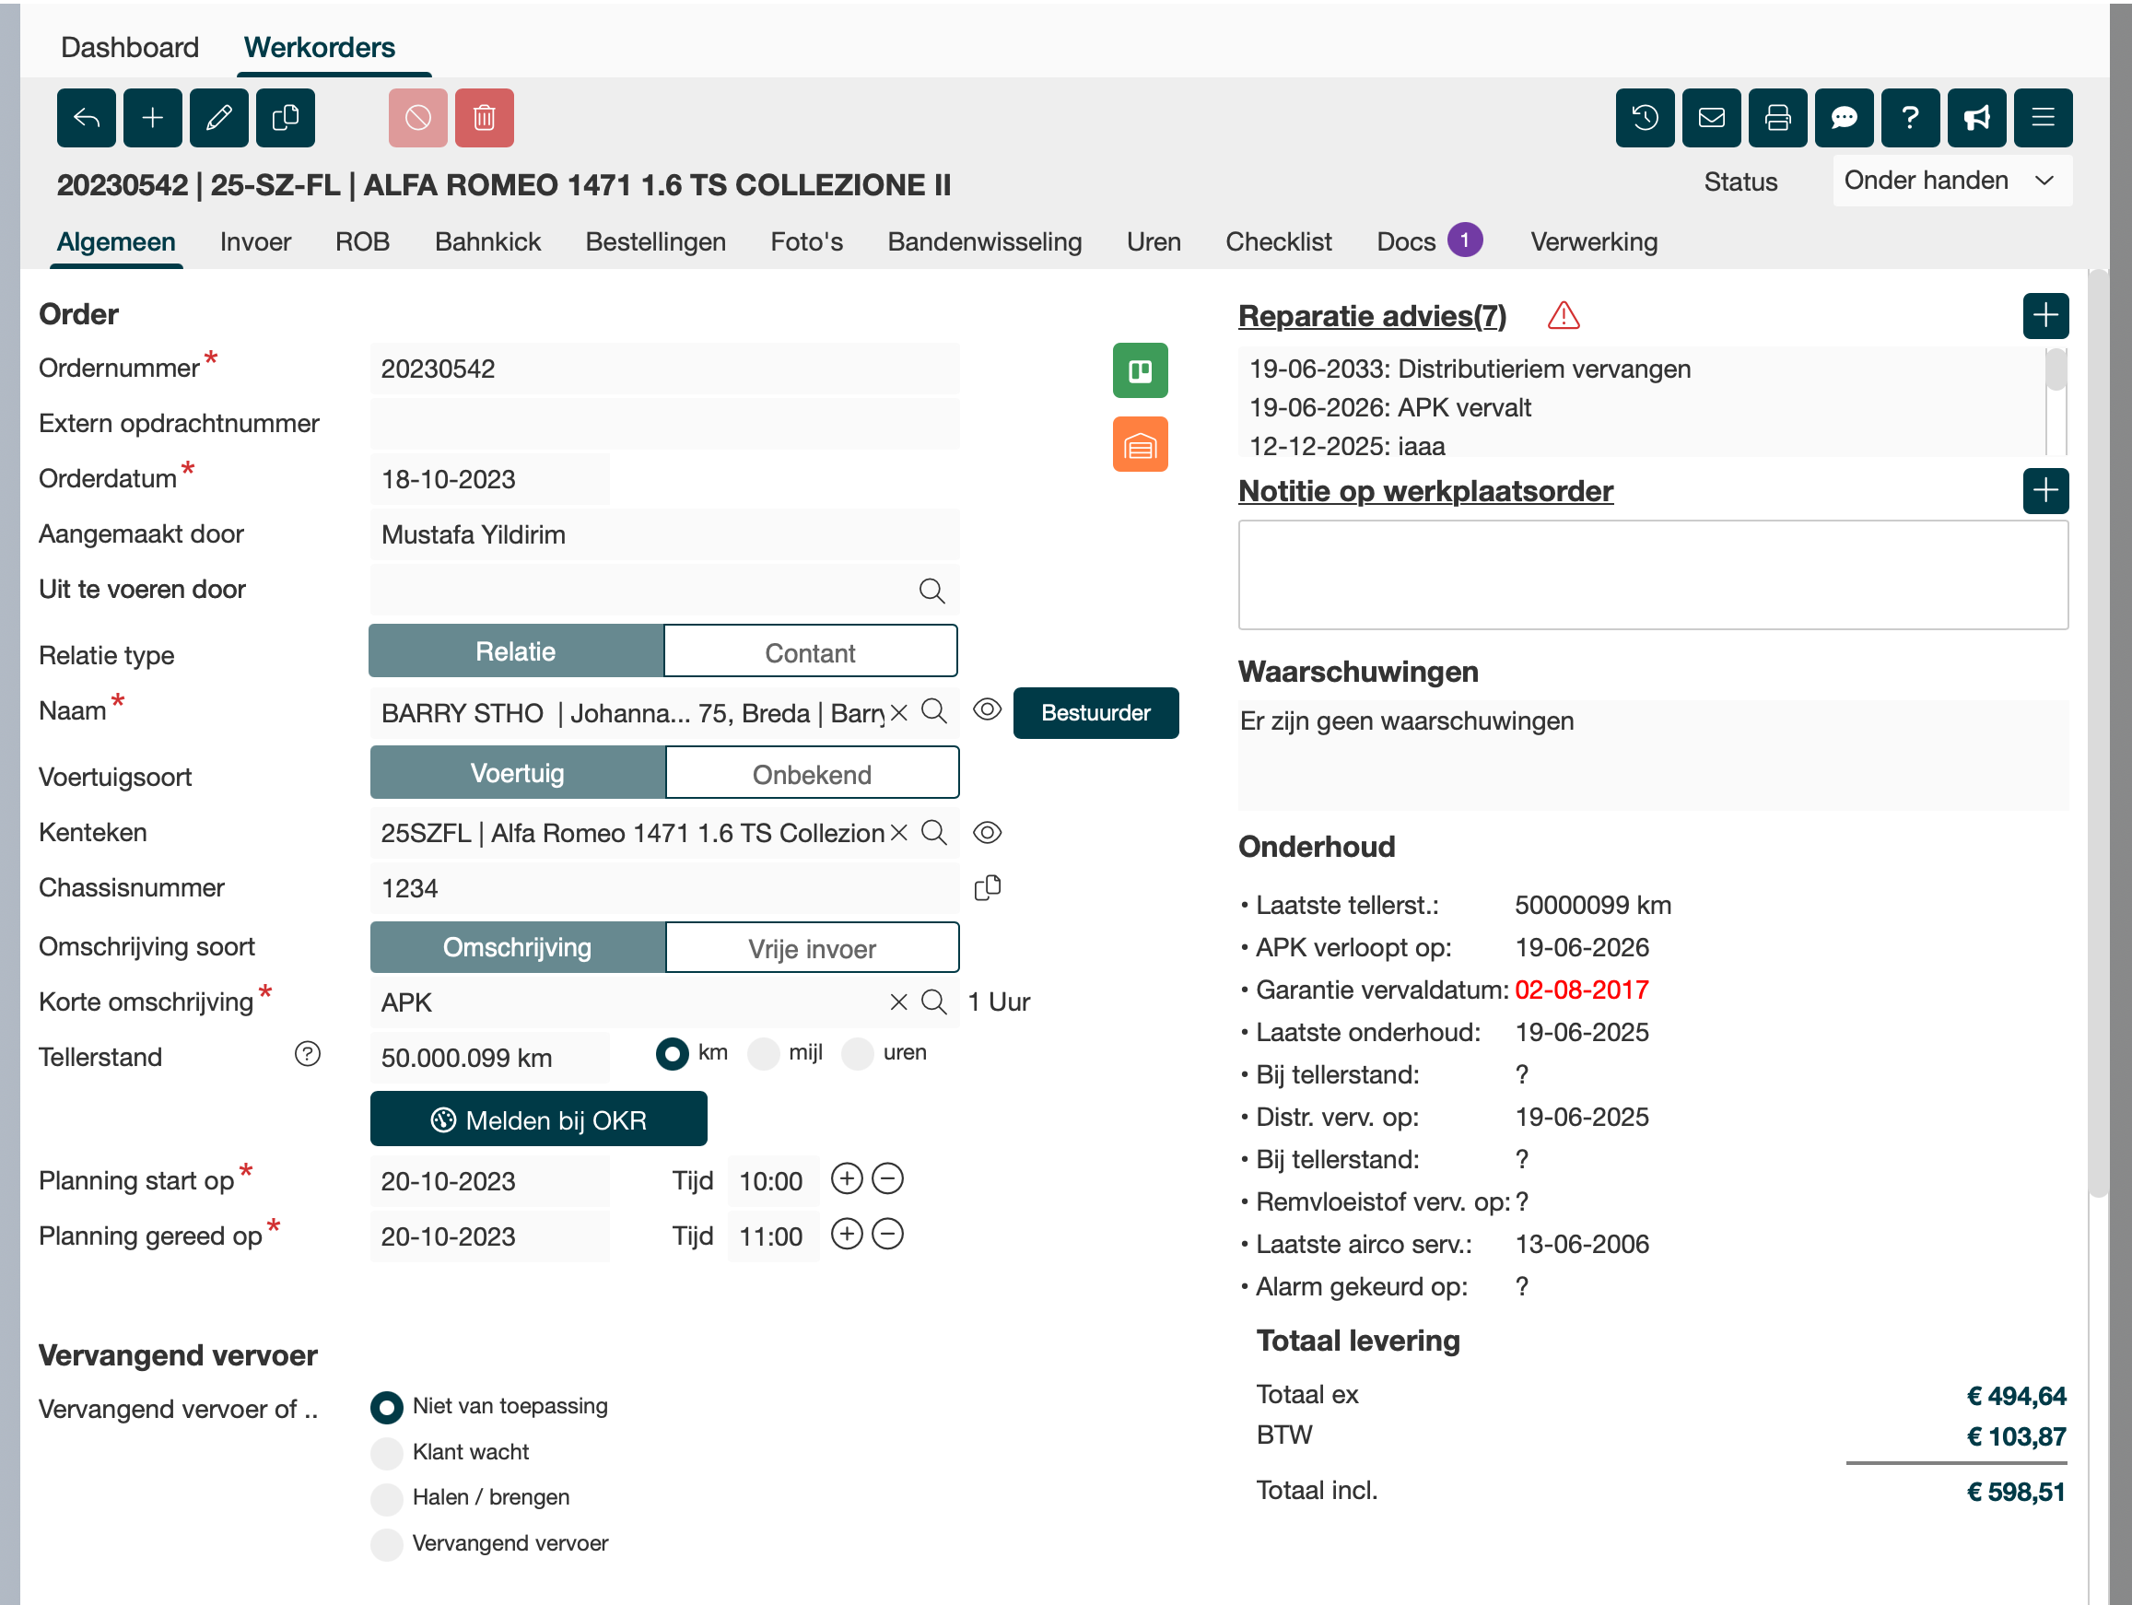Screen dimensions: 2132x1605
Task: Switch to the Bandenwisseling tab
Action: [x=984, y=242]
